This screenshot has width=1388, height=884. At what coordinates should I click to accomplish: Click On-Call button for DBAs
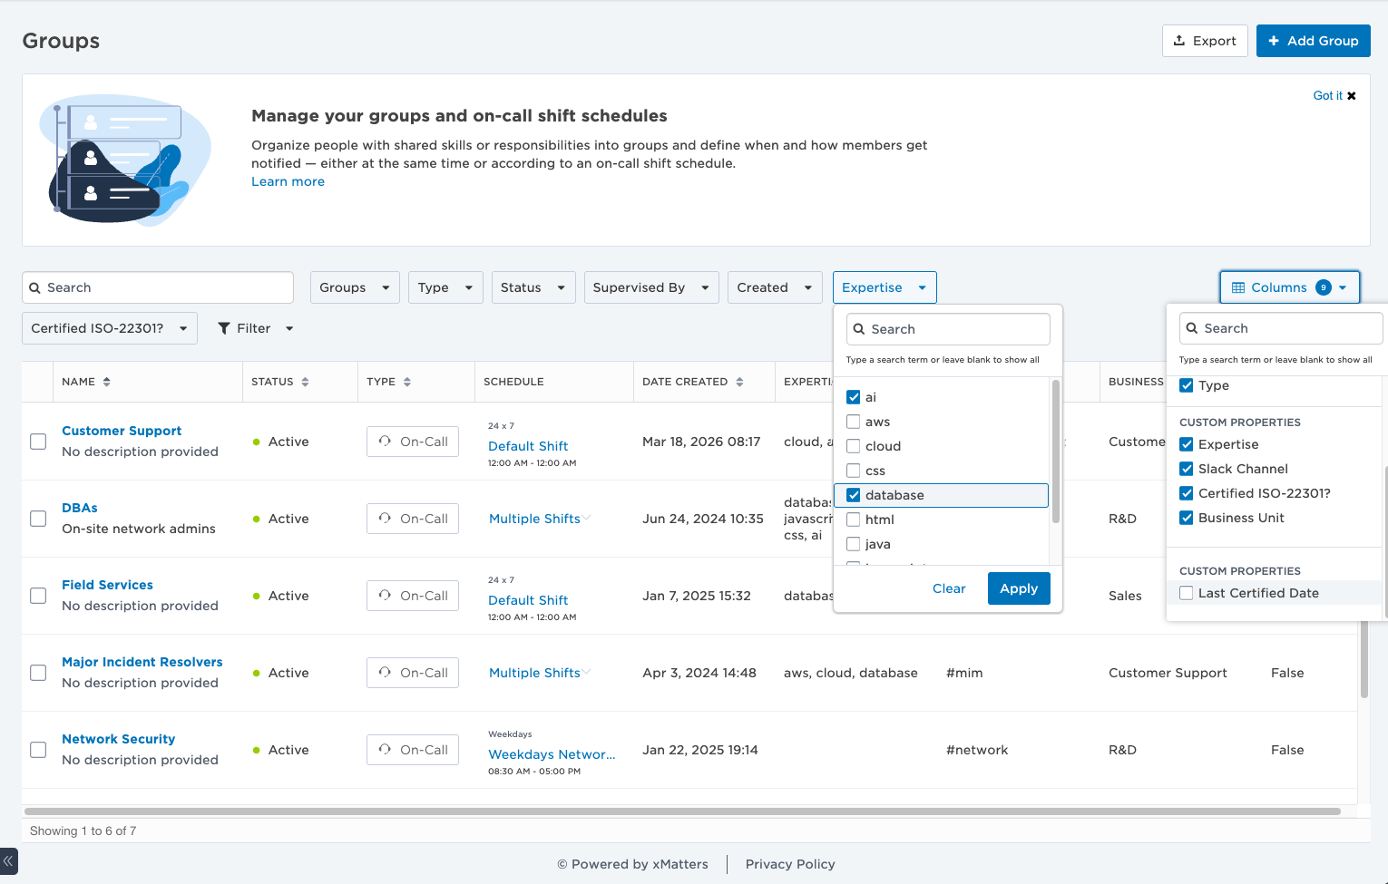coord(413,519)
